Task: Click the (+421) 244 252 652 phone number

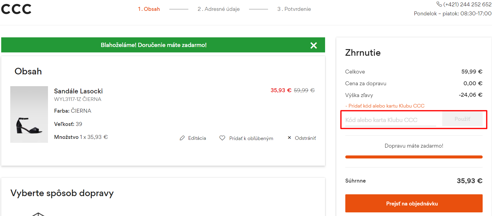Action: pos(467,5)
